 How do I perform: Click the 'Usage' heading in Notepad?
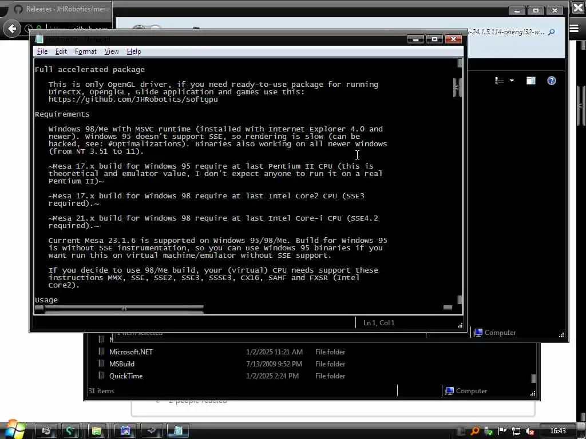(x=46, y=300)
